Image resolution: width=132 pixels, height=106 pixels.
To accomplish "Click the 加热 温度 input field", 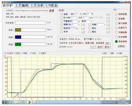I will tap(77, 14).
